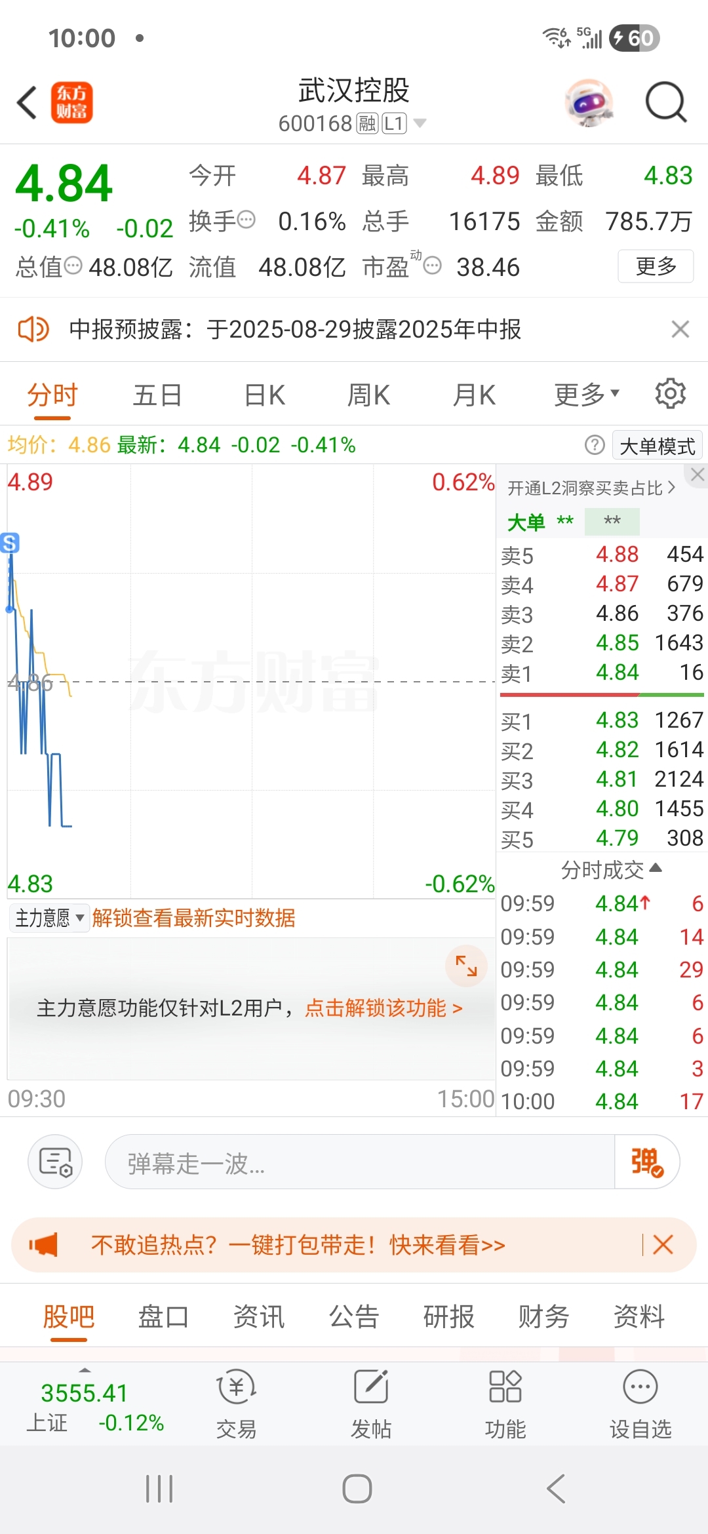Switch to 周K chart tab
The image size is (708, 1534).
tap(368, 395)
